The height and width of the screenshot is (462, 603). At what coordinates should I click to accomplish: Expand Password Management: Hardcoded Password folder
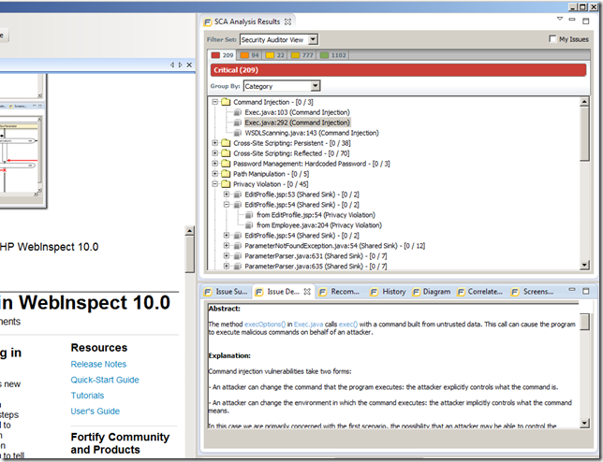click(x=215, y=164)
